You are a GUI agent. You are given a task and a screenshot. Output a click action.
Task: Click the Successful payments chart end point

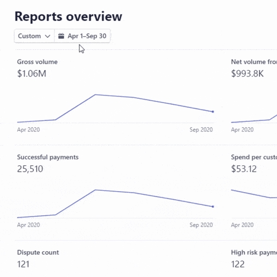click(x=213, y=206)
